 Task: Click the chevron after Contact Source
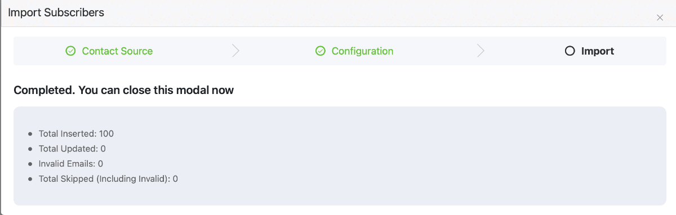235,51
